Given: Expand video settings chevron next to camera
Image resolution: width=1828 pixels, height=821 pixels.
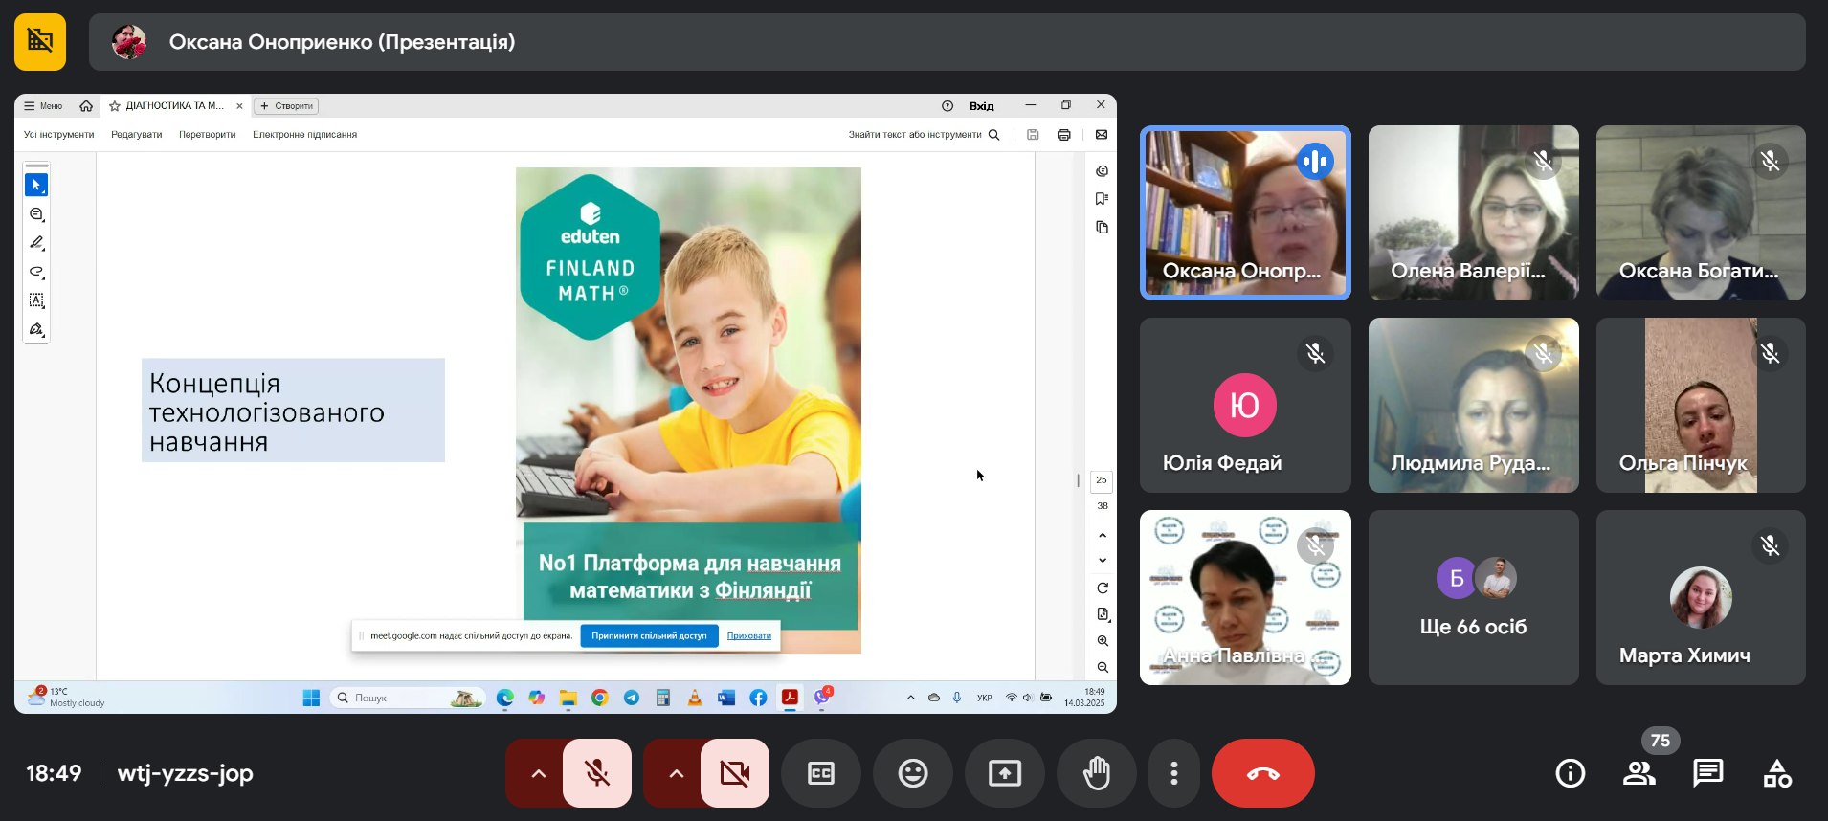Looking at the screenshot, I should [676, 773].
